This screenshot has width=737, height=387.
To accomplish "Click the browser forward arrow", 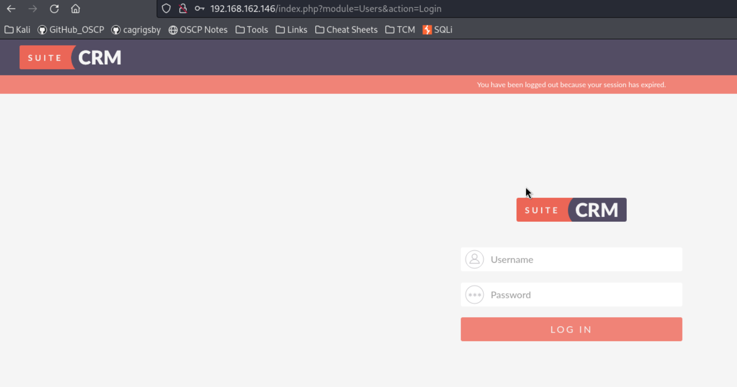I will pos(33,9).
